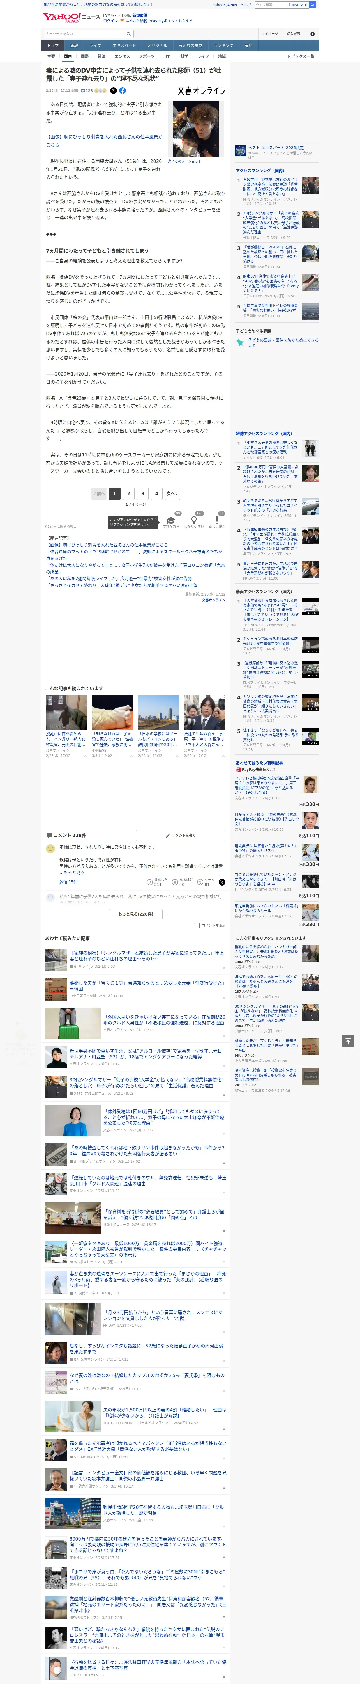Click the keyword search magnifier icon
Screen dimensions: 360x1684
coord(129,34)
